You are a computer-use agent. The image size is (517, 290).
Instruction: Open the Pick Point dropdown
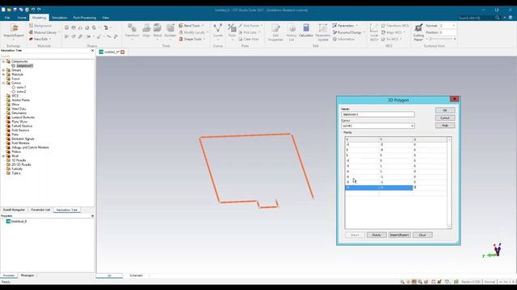click(250, 26)
